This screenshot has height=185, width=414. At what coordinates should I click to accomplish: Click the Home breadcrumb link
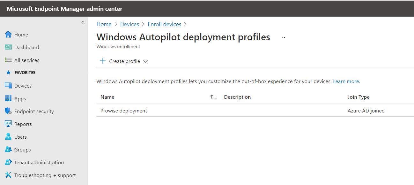[104, 24]
